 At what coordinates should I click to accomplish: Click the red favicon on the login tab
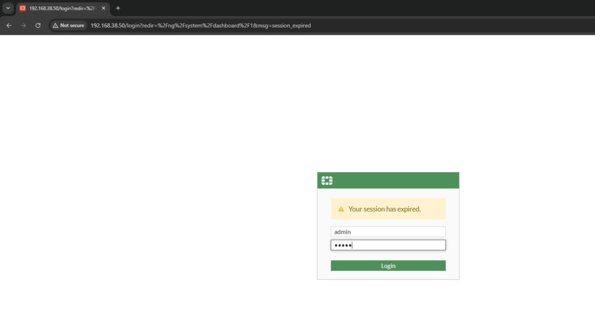[x=23, y=8]
